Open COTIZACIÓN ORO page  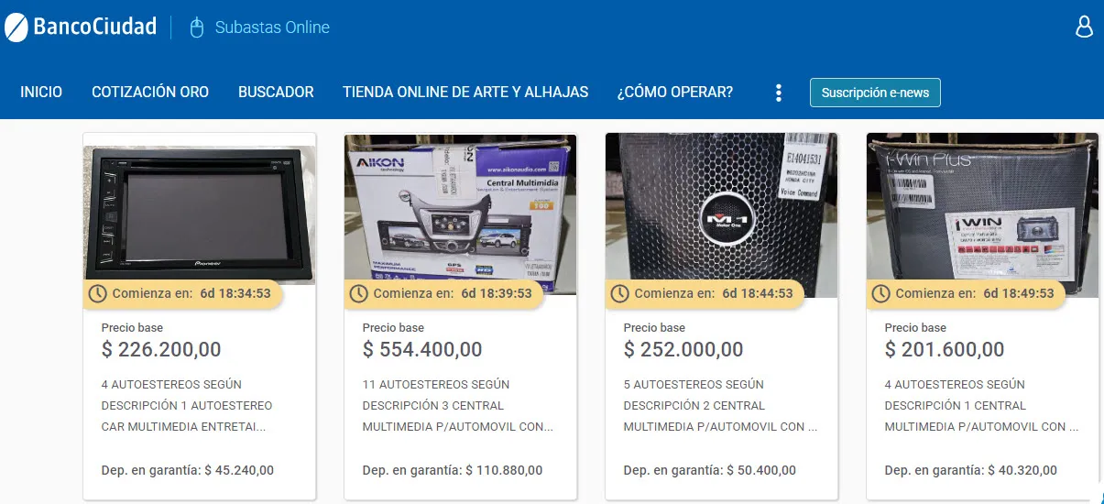(x=150, y=93)
